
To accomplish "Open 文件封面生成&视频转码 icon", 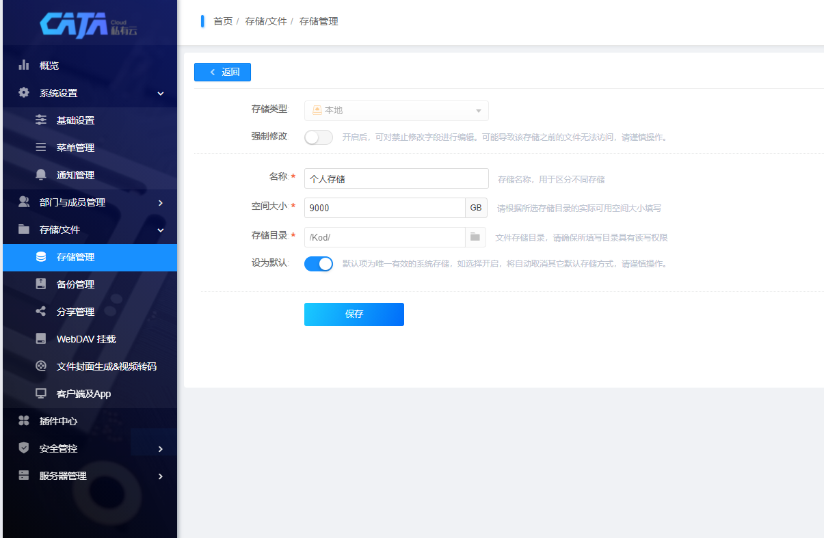I will [41, 366].
